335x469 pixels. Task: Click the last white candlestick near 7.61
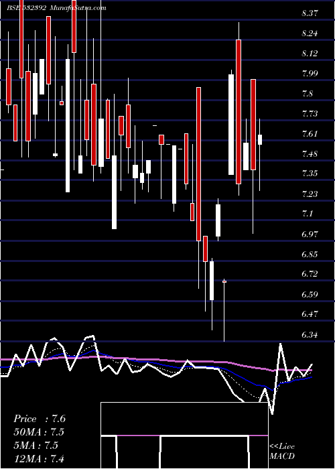[260, 139]
